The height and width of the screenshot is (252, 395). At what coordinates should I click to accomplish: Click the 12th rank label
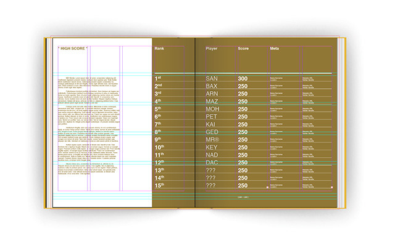[159, 163]
